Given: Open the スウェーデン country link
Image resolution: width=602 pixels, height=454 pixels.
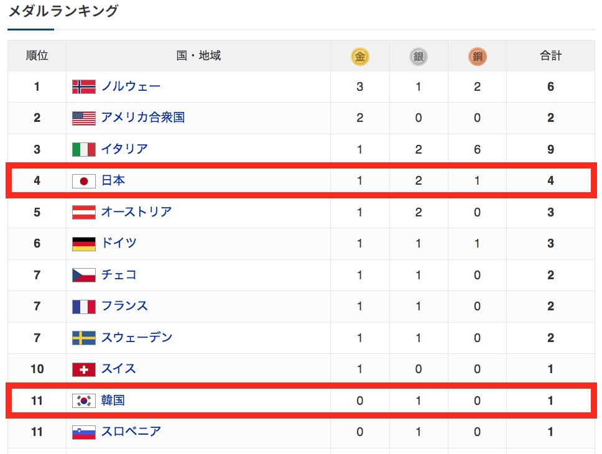Looking at the screenshot, I should pos(137,338).
